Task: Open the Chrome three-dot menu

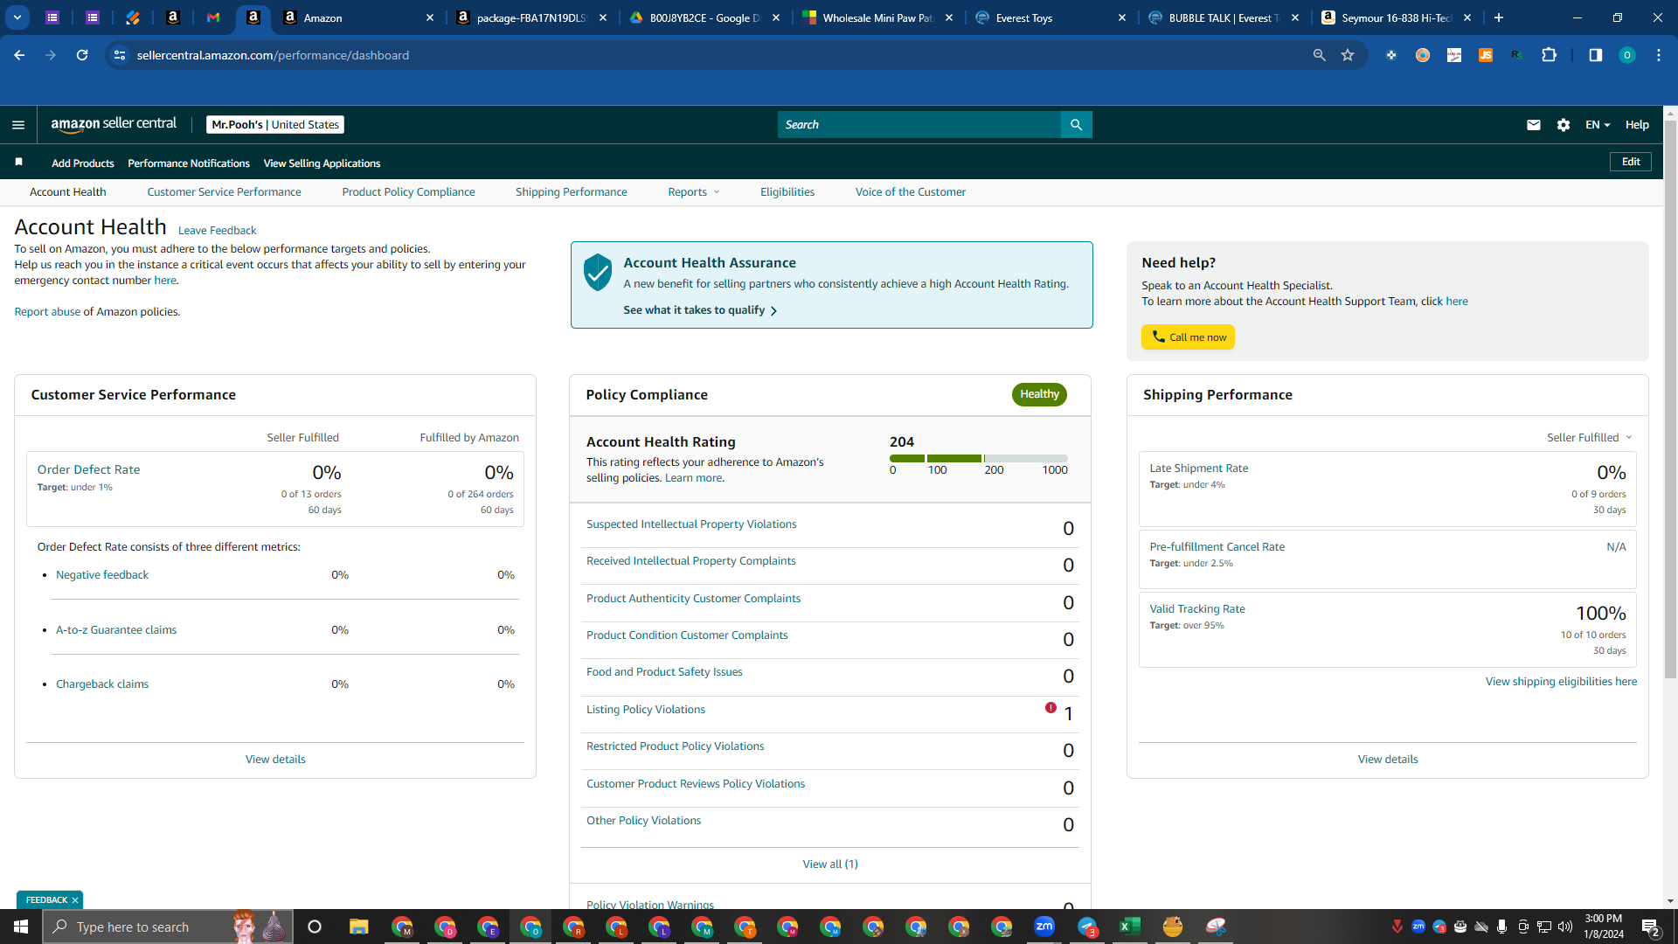Action: [1658, 55]
